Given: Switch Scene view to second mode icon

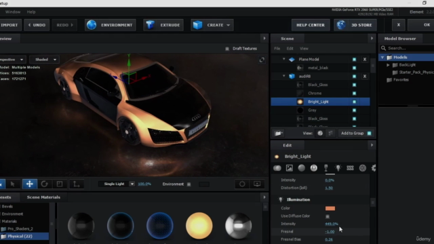Looking at the screenshot, I should [x=330, y=134].
